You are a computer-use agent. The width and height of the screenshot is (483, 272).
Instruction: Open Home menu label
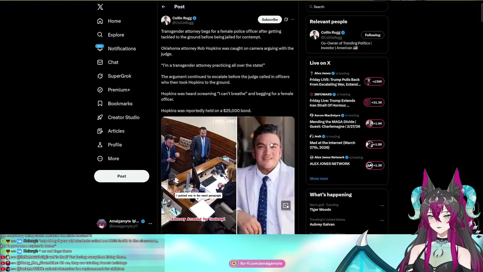tap(114, 21)
